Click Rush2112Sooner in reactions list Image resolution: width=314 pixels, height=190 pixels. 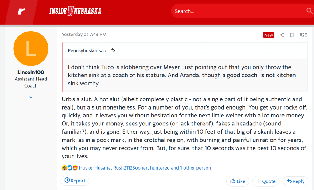(131, 168)
